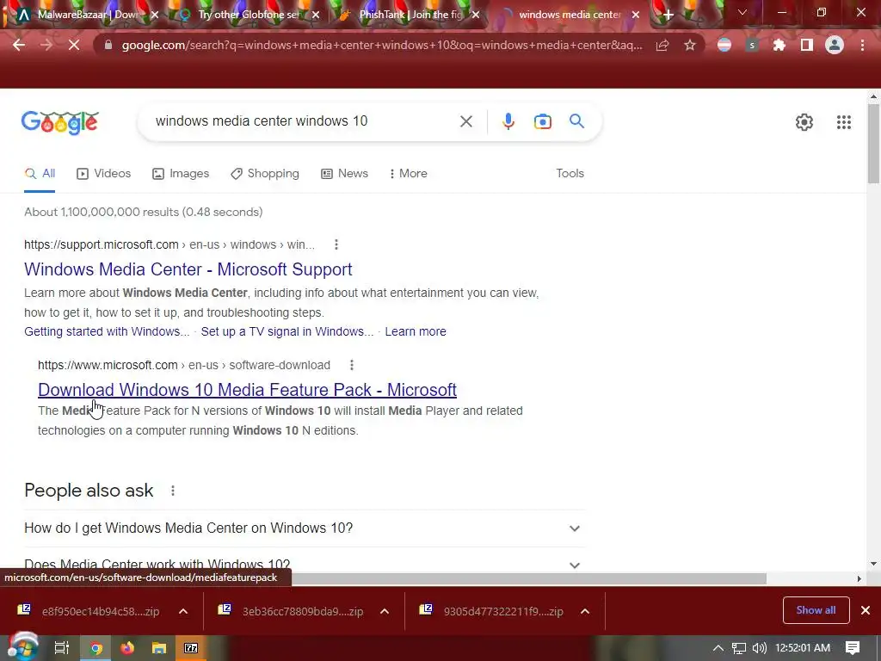881x661 pixels.
Task: Click the Google logo
Action: click(60, 122)
